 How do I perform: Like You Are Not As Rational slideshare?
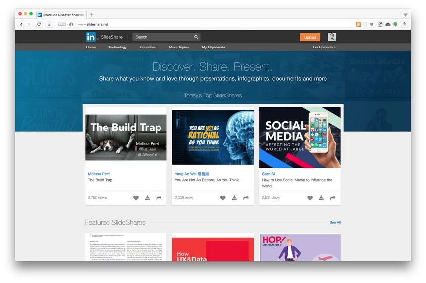coord(223,198)
